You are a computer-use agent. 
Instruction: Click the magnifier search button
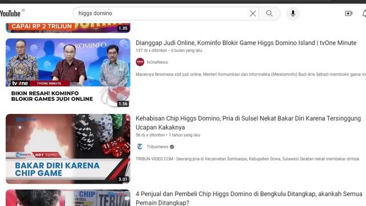269,14
